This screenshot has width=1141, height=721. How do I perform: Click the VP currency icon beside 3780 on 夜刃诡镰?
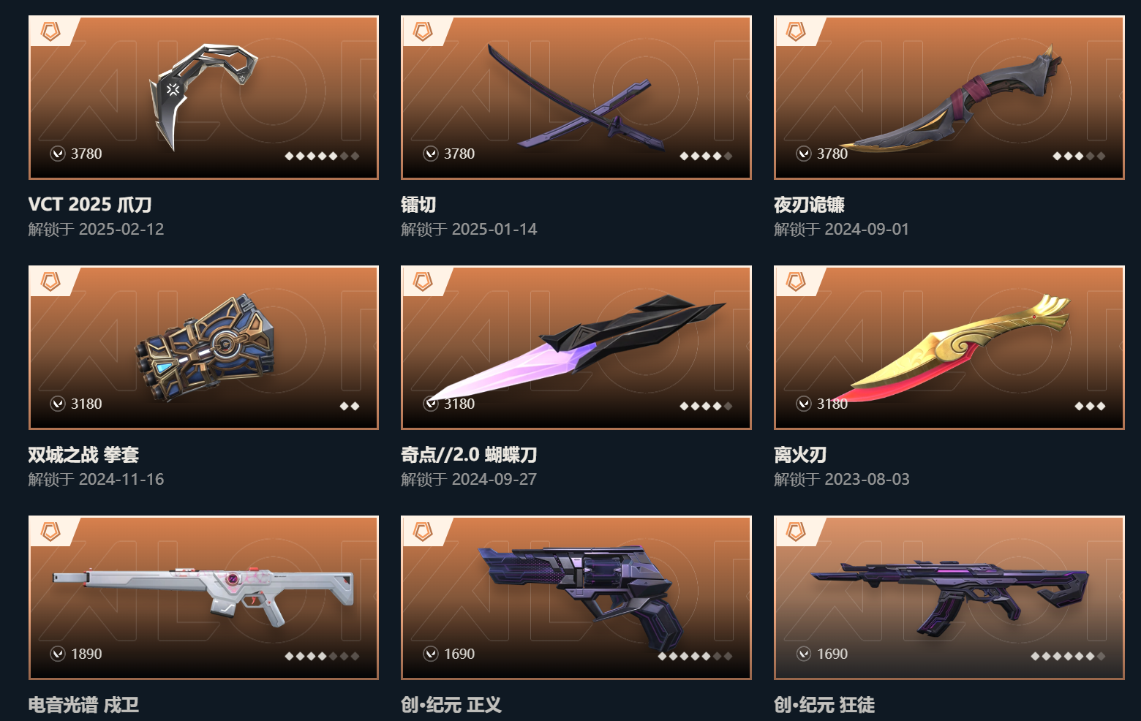click(x=803, y=154)
